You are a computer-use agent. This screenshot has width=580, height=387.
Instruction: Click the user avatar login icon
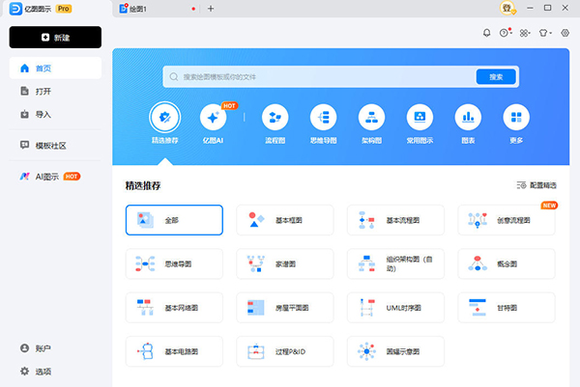507,8
